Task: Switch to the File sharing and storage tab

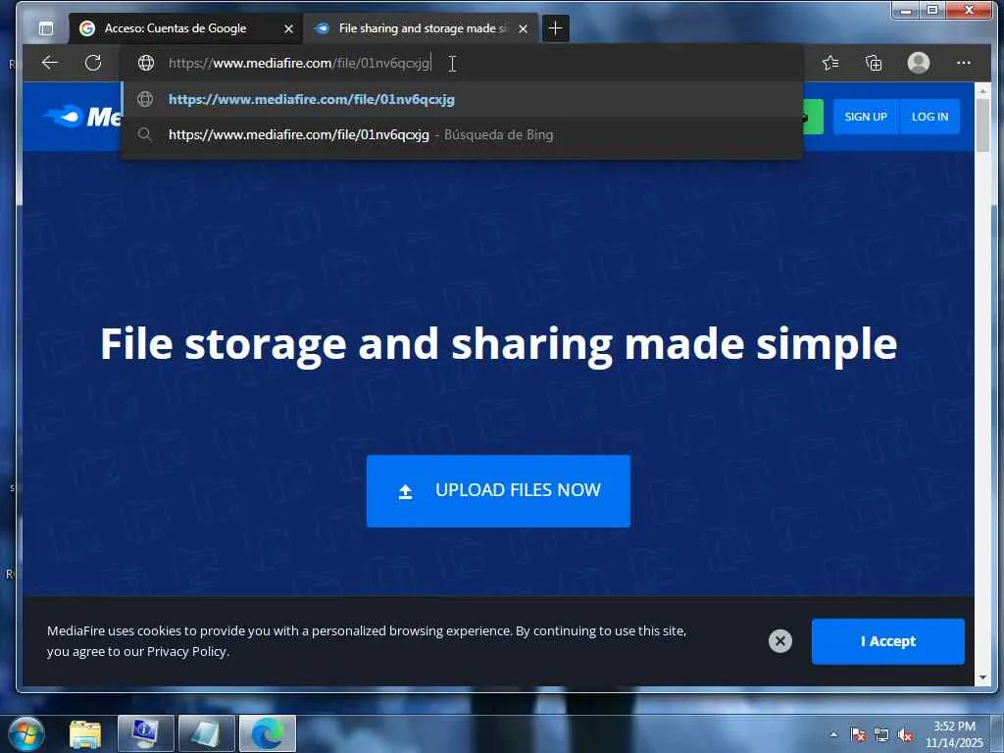Action: point(420,28)
